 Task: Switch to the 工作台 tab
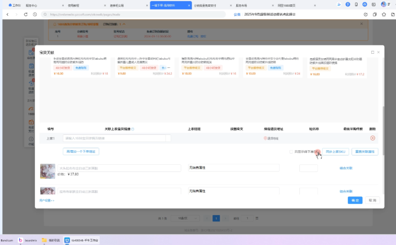(x=15, y=5)
